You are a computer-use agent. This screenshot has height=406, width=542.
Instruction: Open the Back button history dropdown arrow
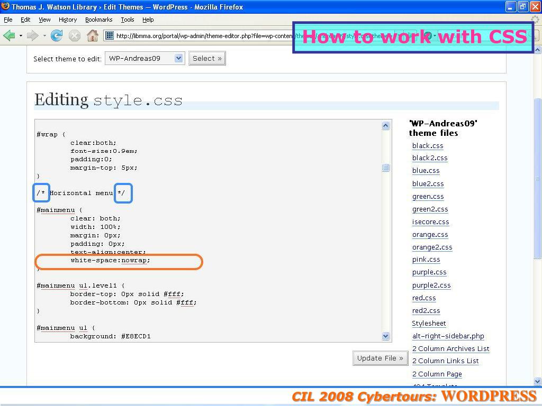coord(21,35)
